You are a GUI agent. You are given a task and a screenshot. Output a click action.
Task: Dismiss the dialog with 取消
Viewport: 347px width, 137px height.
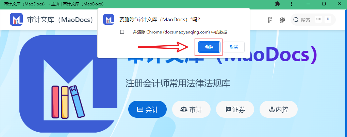click(234, 47)
